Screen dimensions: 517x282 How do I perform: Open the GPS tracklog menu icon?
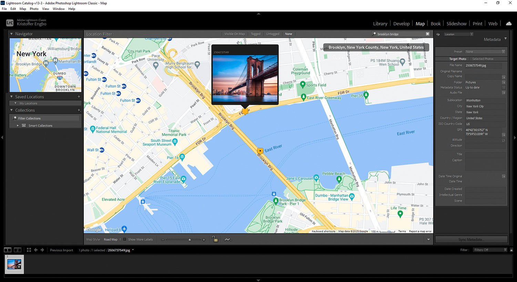click(x=227, y=239)
